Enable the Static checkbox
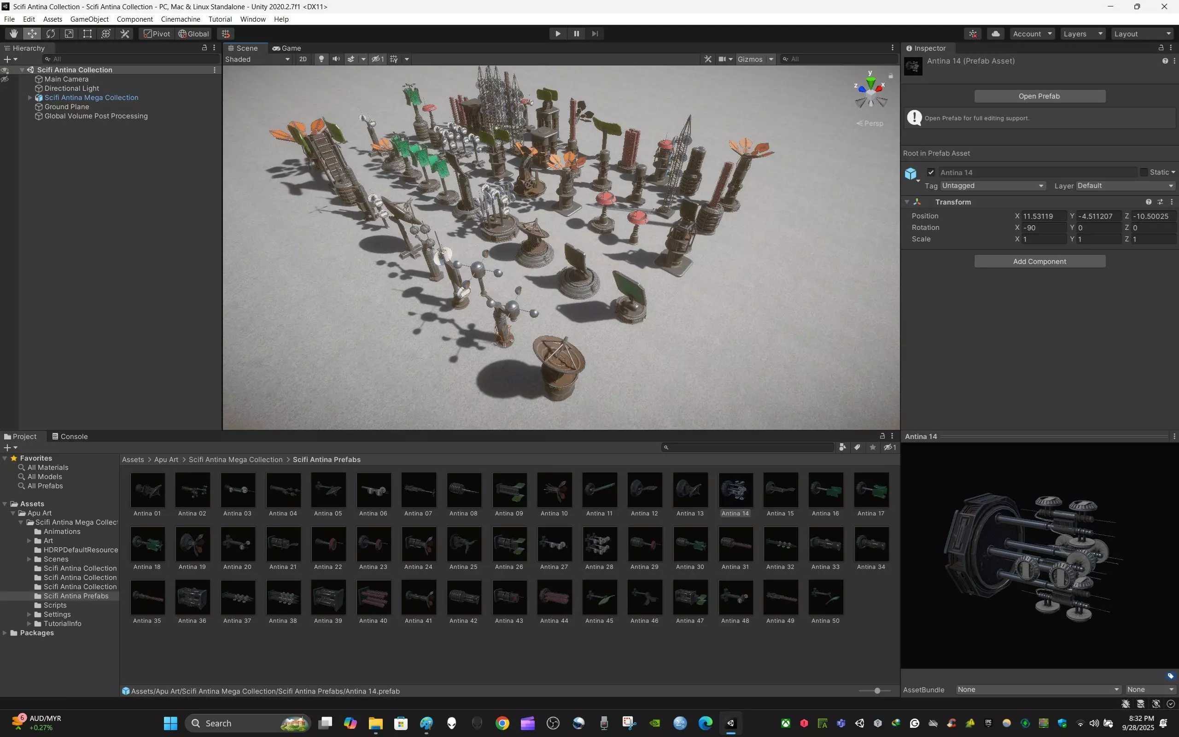The image size is (1179, 737). click(1144, 173)
